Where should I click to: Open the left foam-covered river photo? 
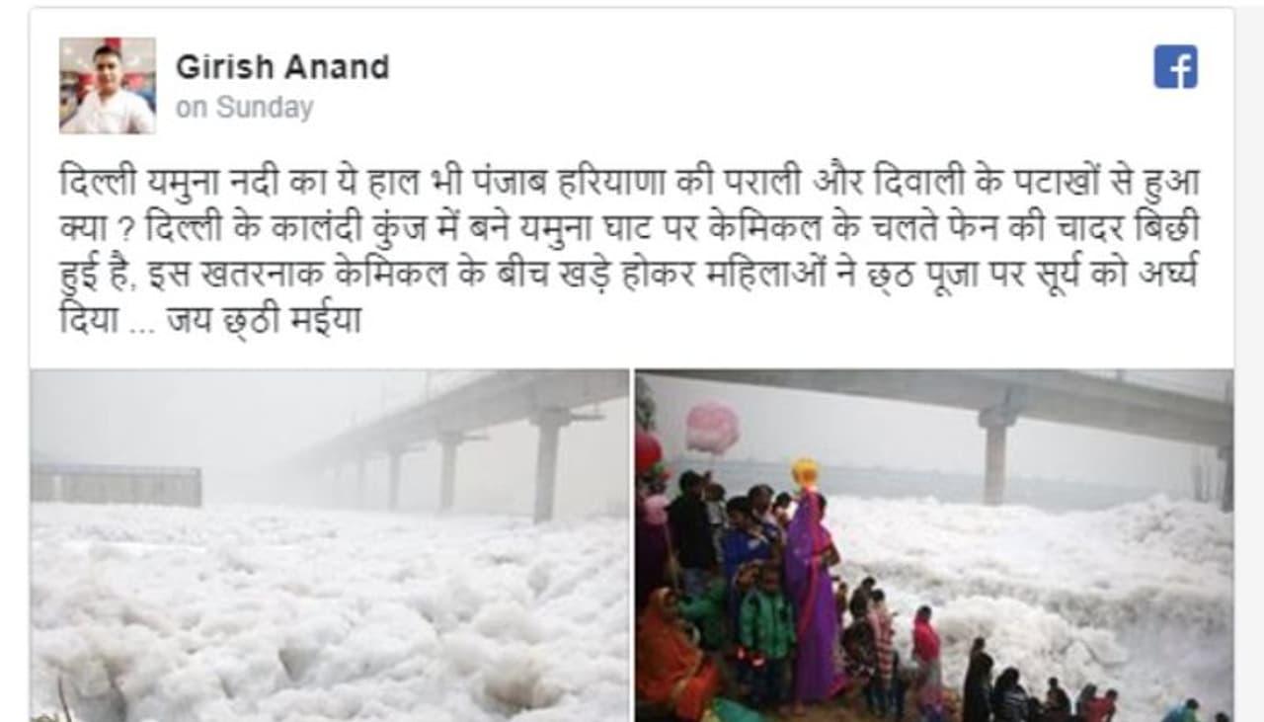point(330,545)
